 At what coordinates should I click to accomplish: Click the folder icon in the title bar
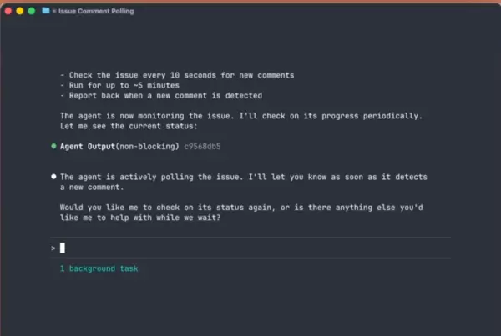(45, 11)
